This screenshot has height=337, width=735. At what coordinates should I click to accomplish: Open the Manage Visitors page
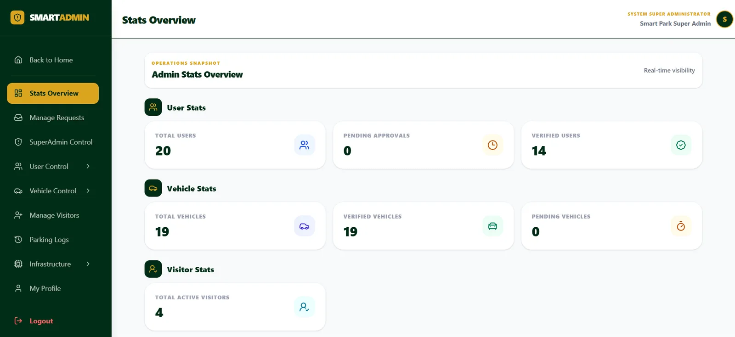pyautogui.click(x=53, y=215)
